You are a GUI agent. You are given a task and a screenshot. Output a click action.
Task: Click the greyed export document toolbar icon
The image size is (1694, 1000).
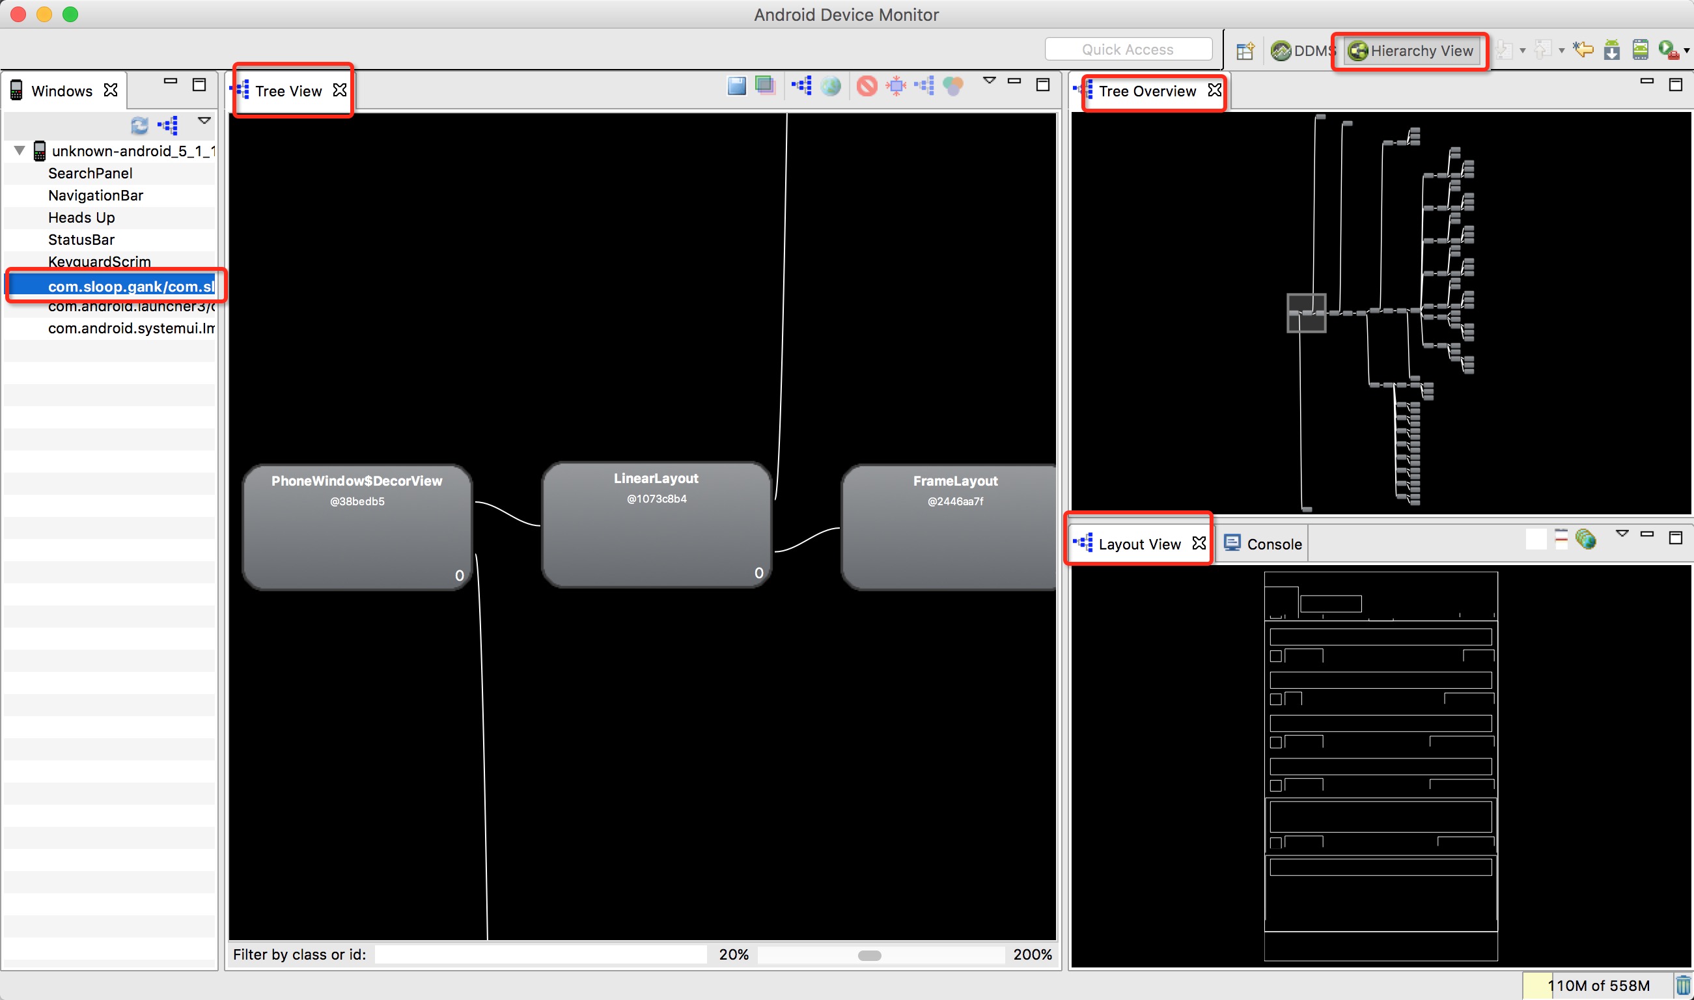(1542, 50)
